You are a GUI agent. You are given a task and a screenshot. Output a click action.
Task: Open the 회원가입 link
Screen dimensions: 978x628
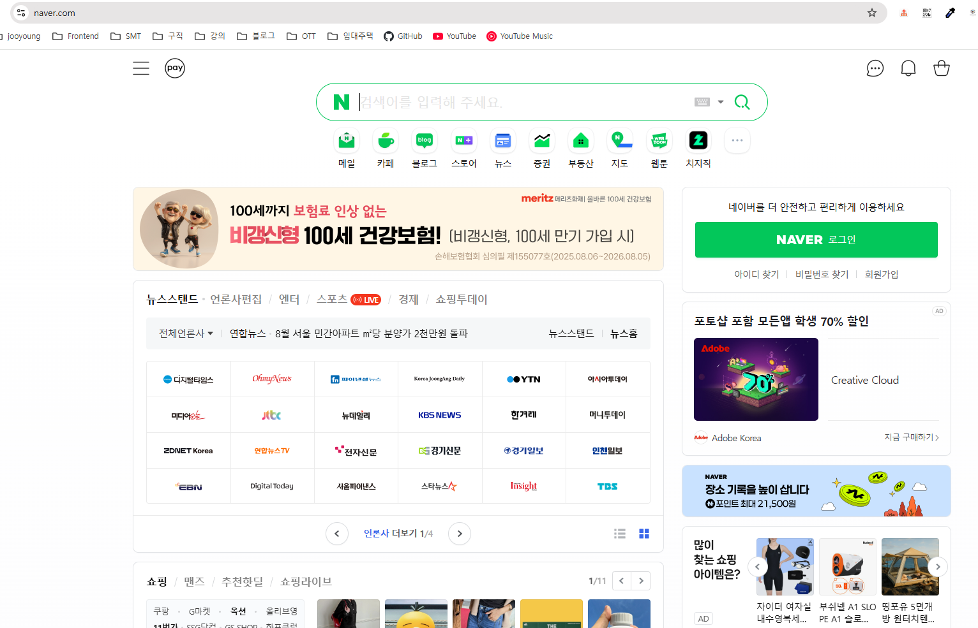882,274
